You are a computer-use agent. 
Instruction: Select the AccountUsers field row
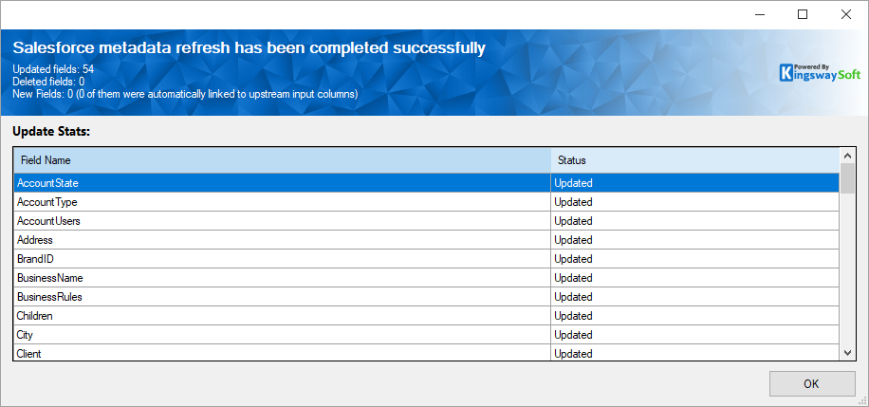tap(426, 221)
